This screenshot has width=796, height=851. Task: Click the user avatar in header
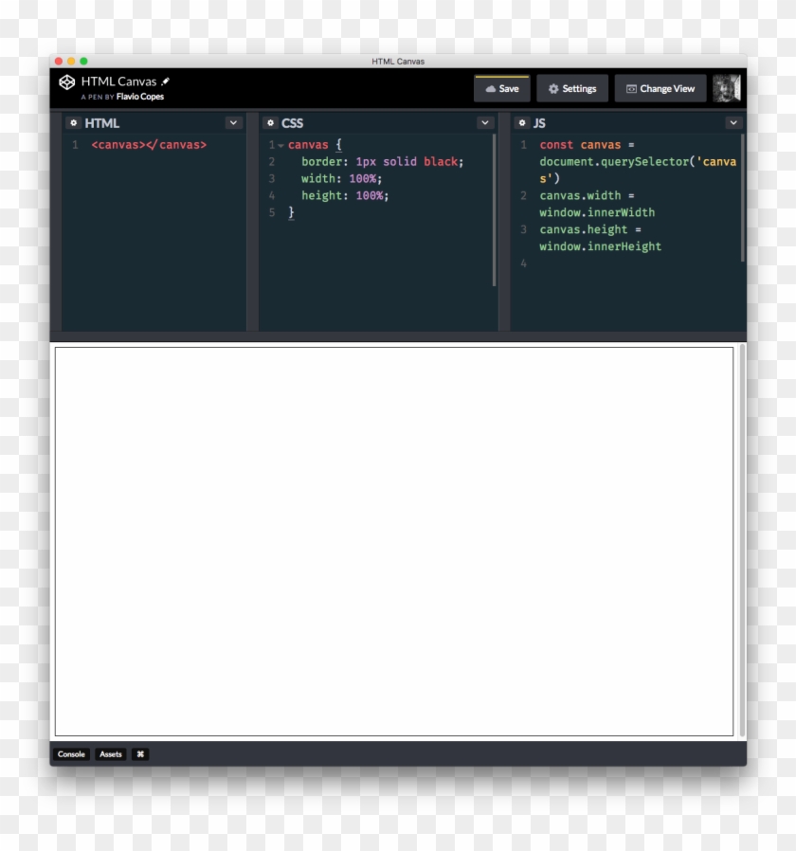coord(726,88)
